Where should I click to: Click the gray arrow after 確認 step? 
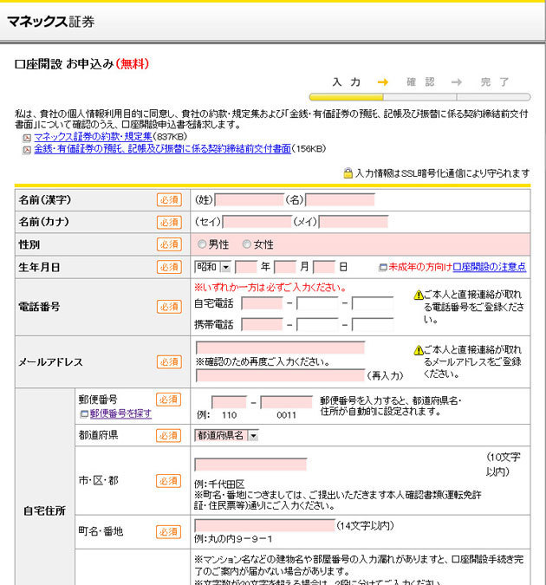coord(457,82)
